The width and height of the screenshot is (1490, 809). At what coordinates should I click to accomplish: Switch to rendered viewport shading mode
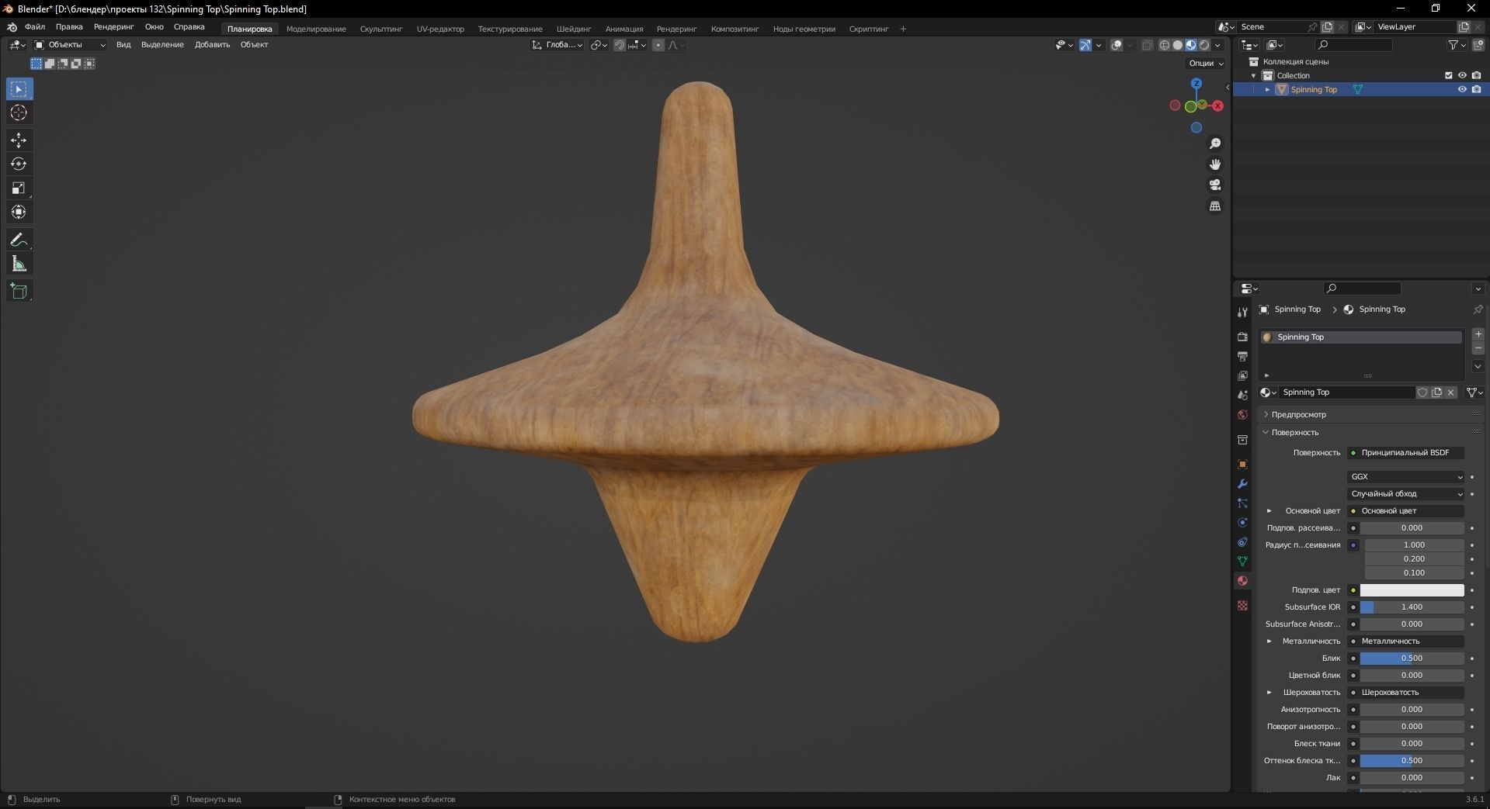1203,45
